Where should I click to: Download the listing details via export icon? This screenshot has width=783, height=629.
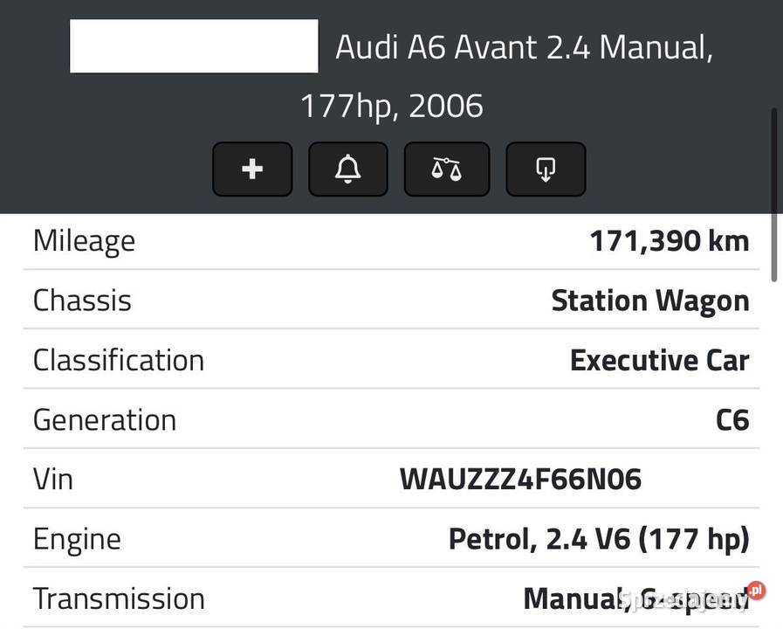(x=545, y=169)
